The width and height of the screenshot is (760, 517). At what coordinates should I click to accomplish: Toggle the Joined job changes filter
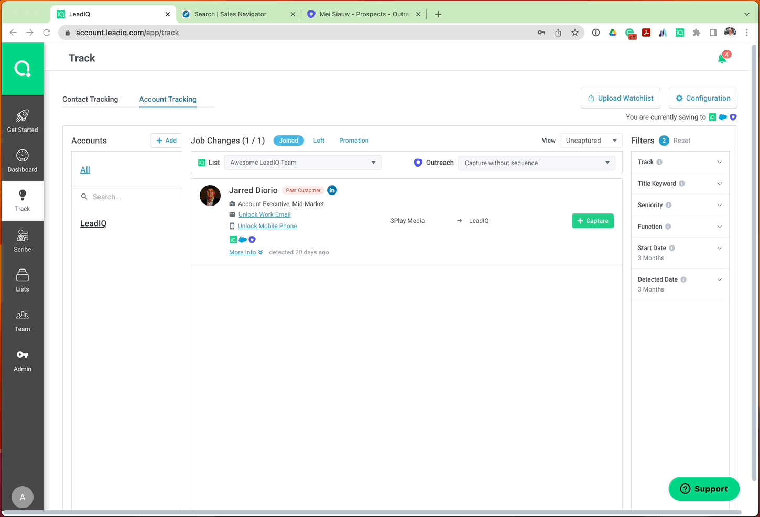pyautogui.click(x=288, y=141)
